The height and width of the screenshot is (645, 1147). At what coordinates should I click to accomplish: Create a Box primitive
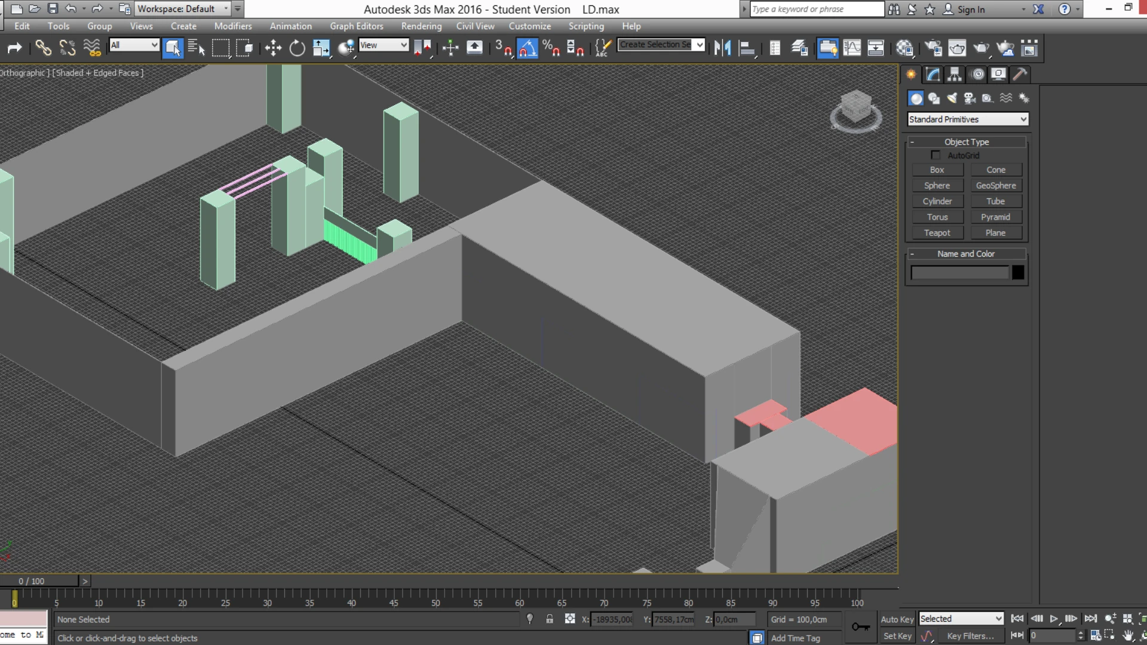tap(937, 170)
